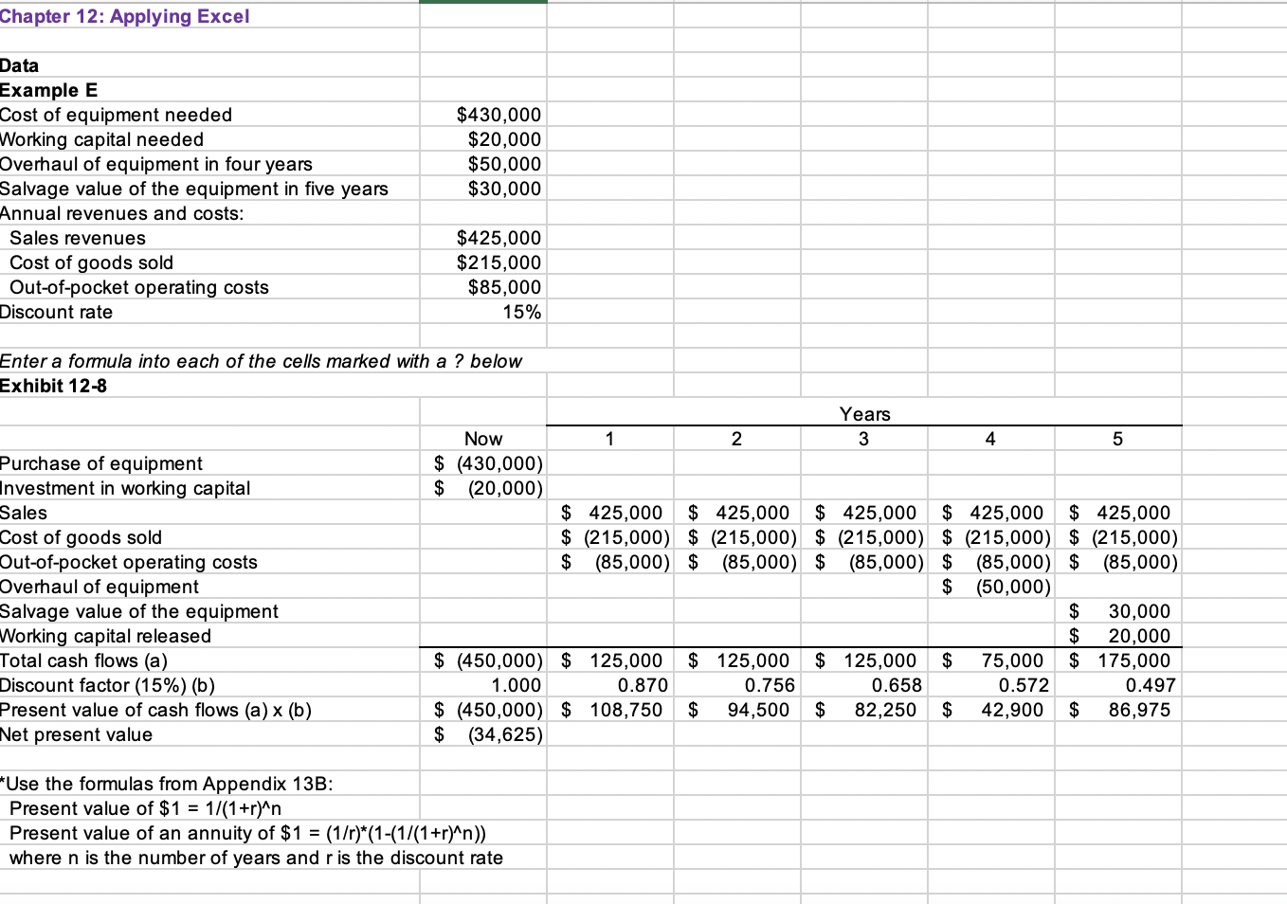Viewport: 1287px width, 904px height.
Task: Select the 'Total cash flows (a)' row label
Action: [x=84, y=660]
